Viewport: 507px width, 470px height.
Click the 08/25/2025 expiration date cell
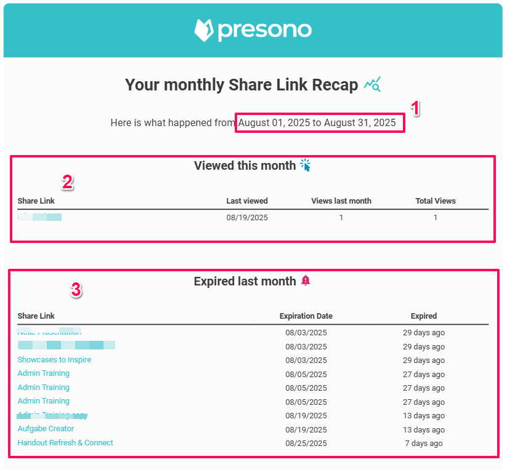[306, 444]
